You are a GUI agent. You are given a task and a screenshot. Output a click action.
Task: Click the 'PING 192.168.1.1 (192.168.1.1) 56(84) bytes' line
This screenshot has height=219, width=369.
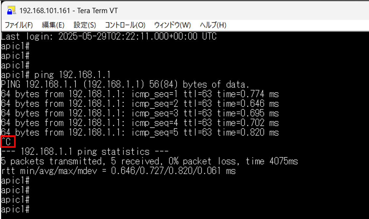[x=125, y=84]
